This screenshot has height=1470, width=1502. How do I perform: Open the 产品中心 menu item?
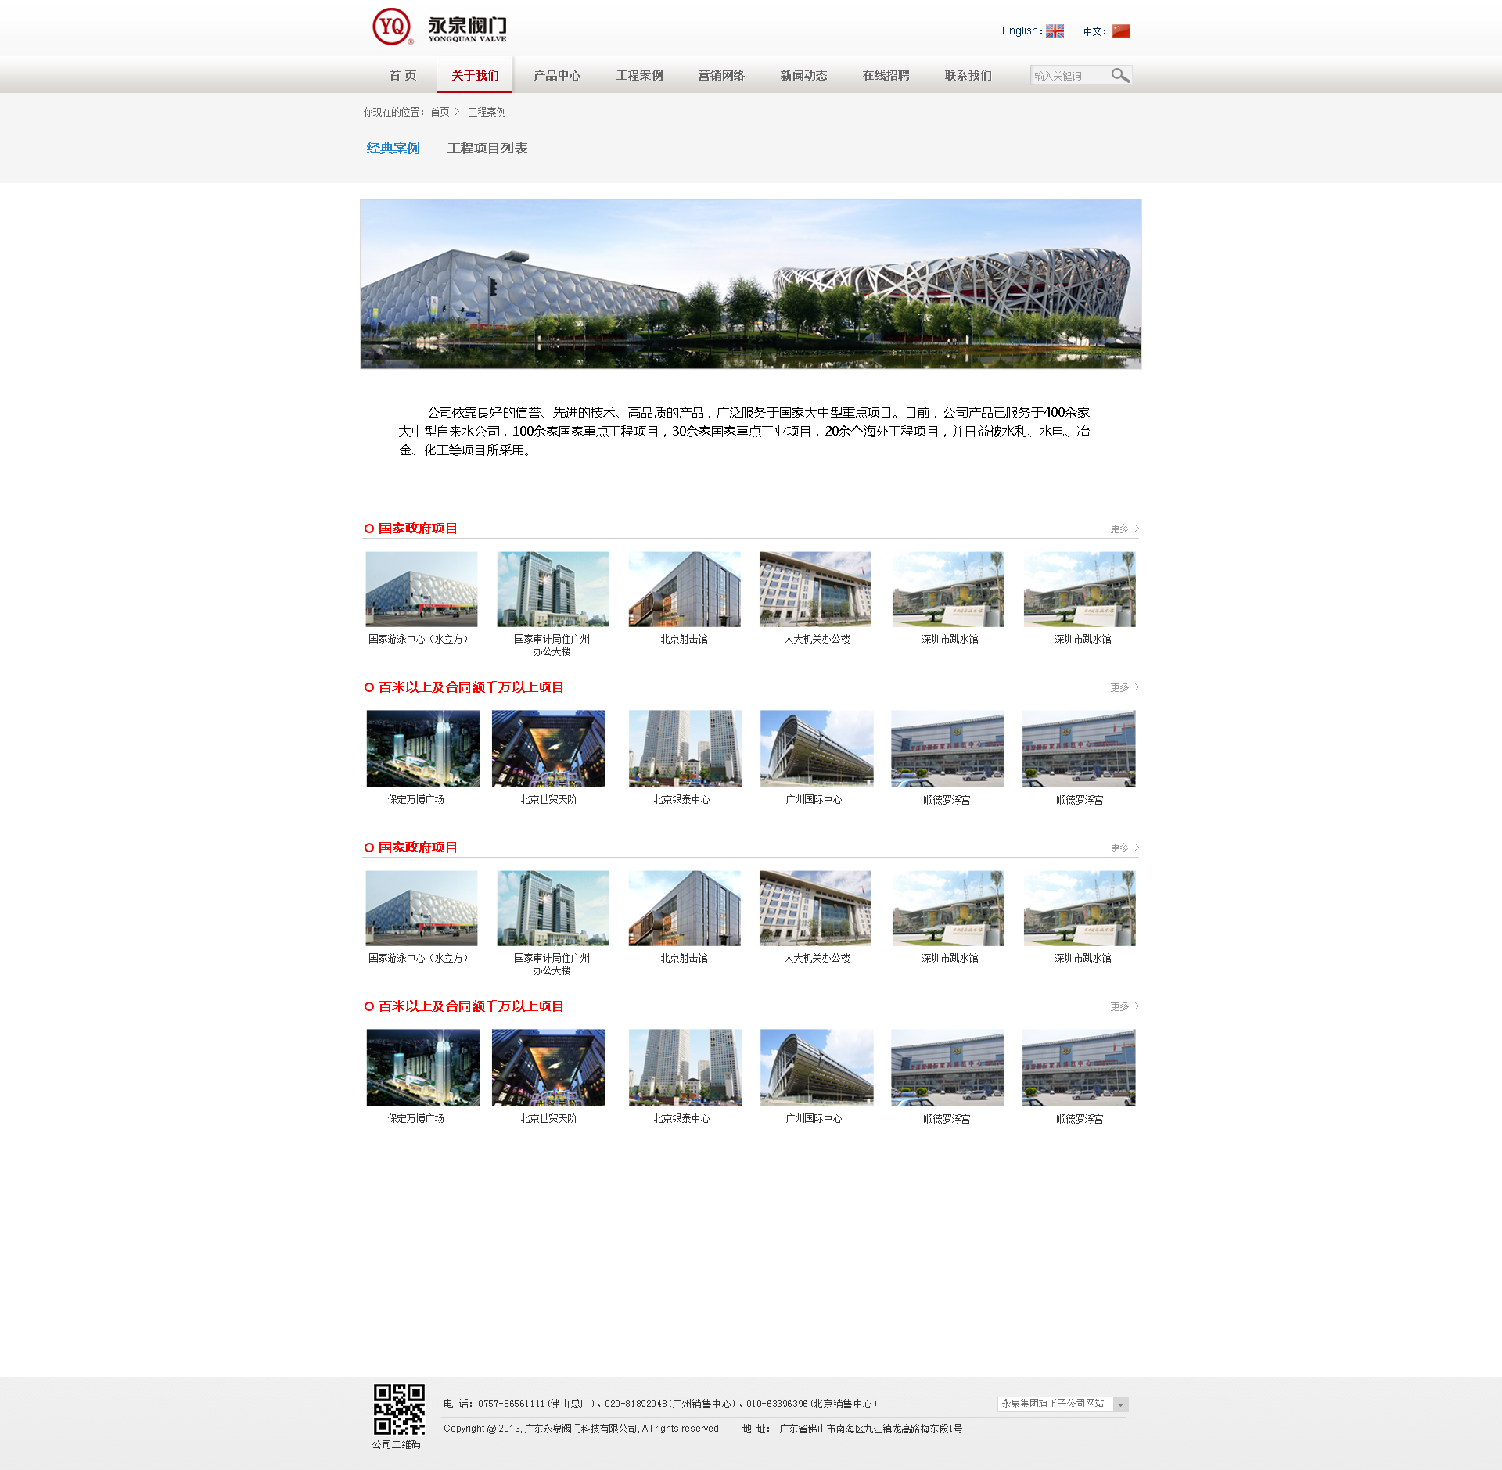click(x=556, y=75)
